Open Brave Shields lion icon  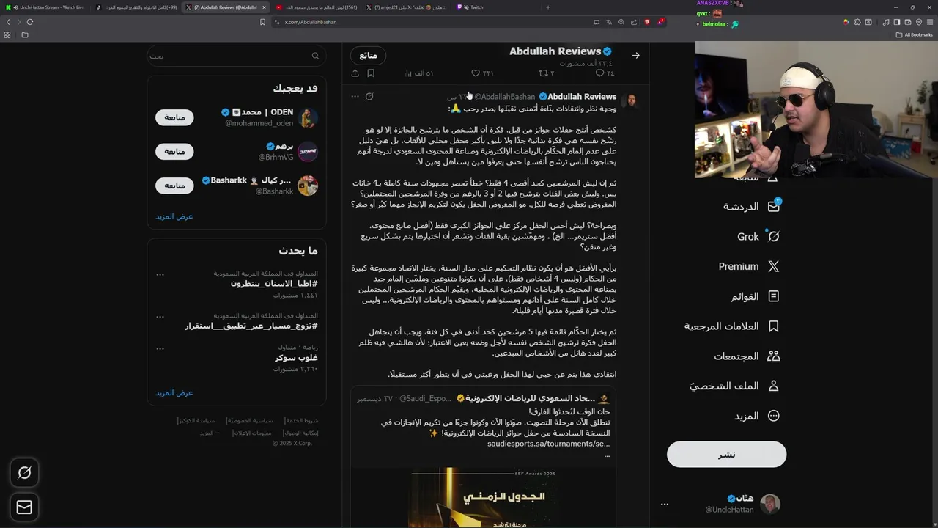click(646, 22)
